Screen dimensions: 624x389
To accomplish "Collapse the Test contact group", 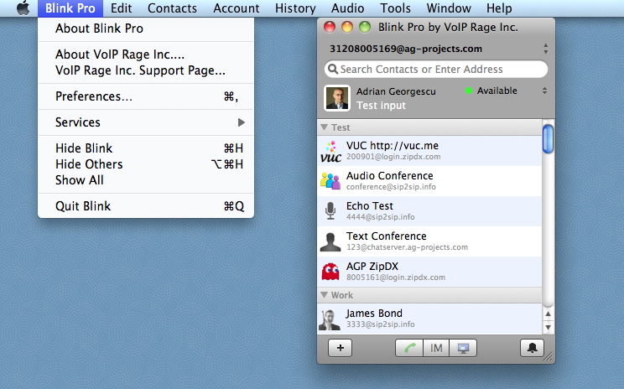I will (x=325, y=127).
